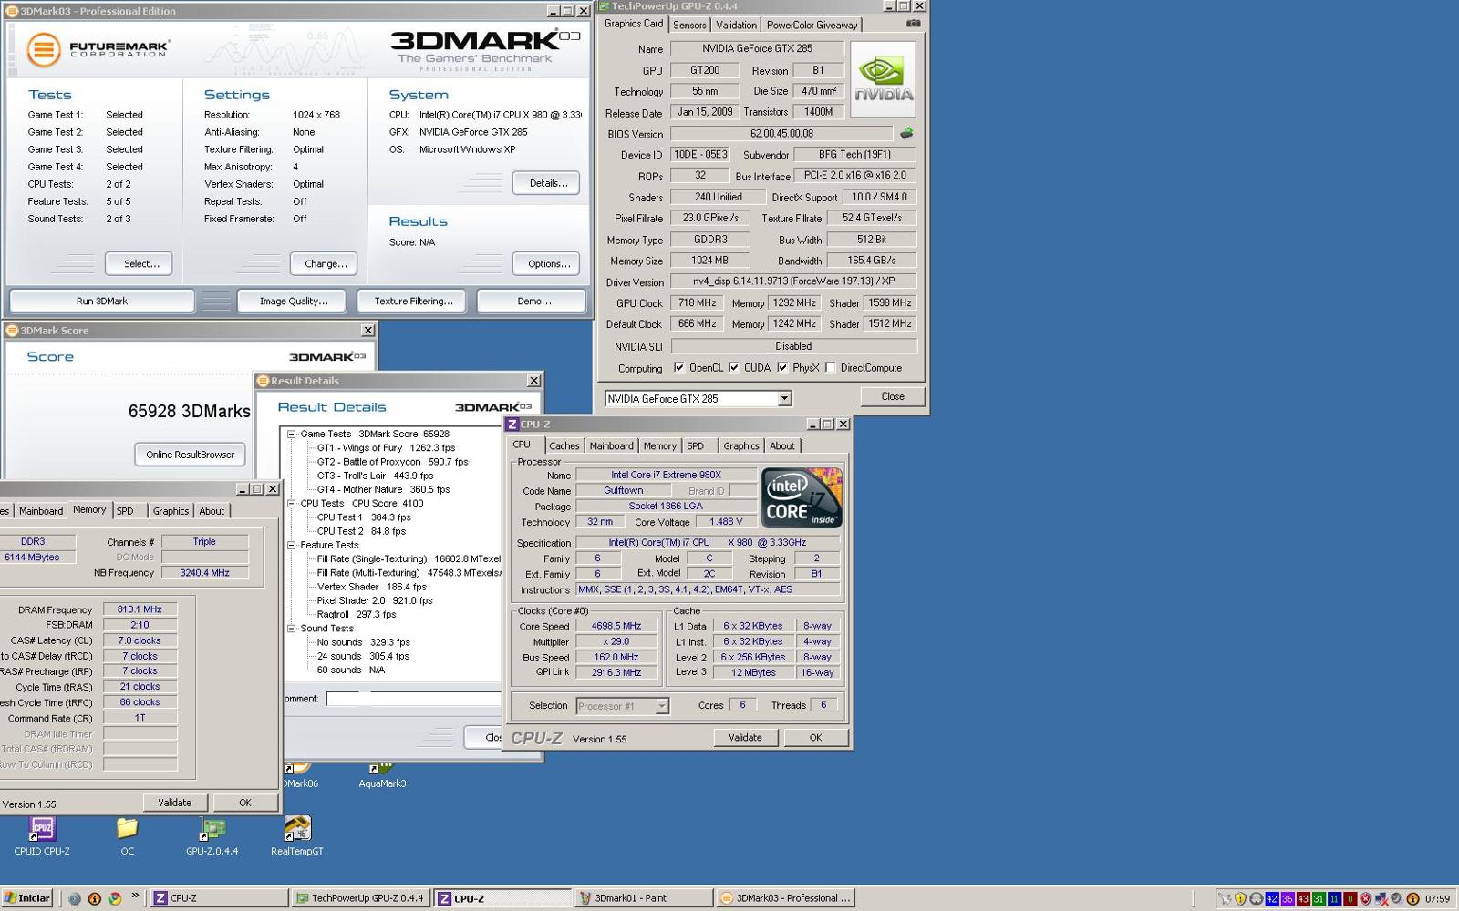Click the Online ResultBrowser button
This screenshot has height=911, width=1459.
tap(191, 455)
